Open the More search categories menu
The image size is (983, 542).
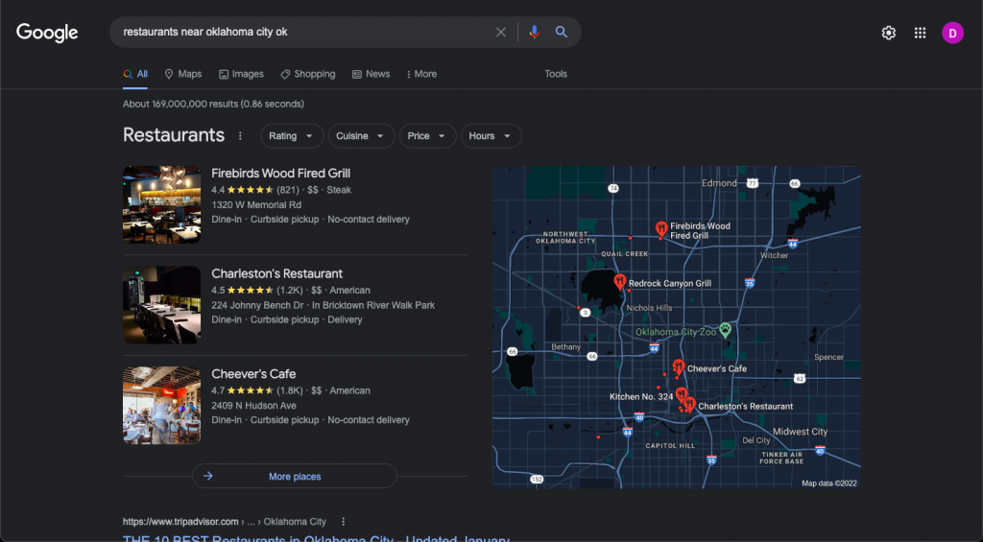pos(421,74)
